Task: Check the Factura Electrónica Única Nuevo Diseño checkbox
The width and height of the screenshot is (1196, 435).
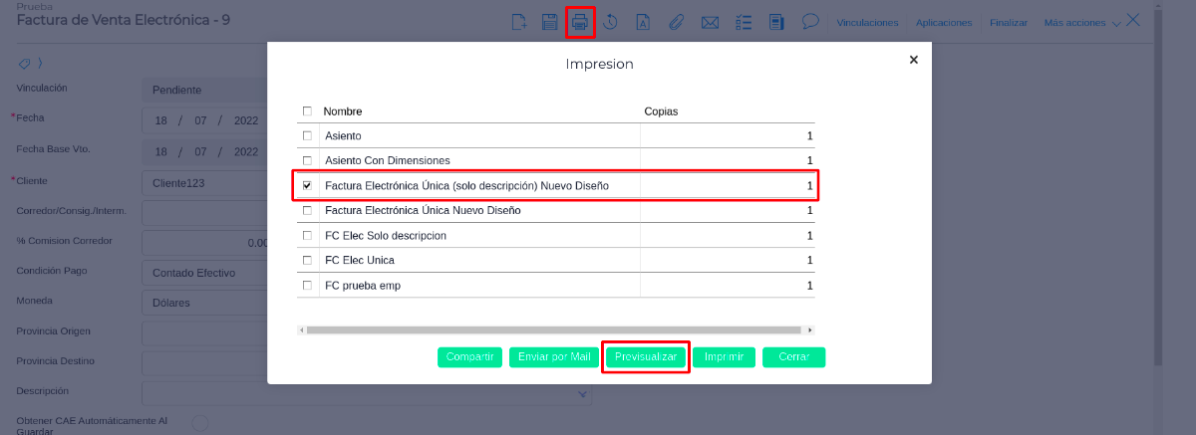Action: 307,210
